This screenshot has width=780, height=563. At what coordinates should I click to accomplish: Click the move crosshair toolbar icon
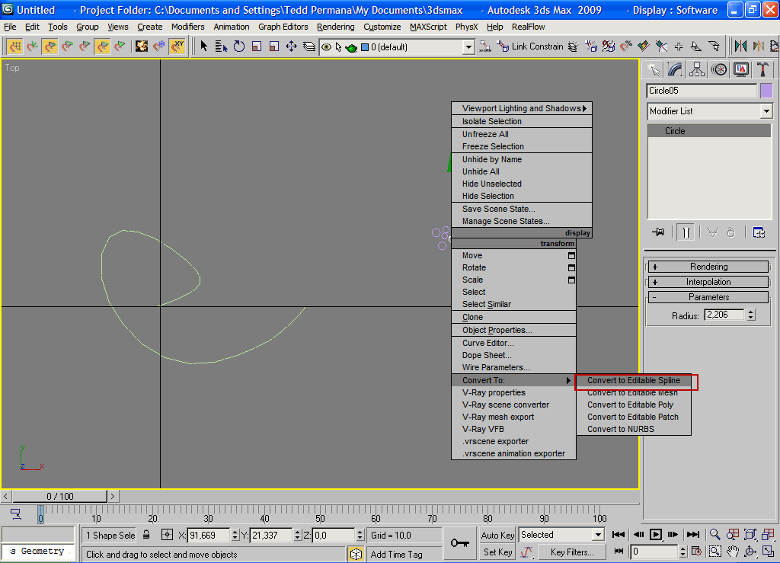pos(291,46)
